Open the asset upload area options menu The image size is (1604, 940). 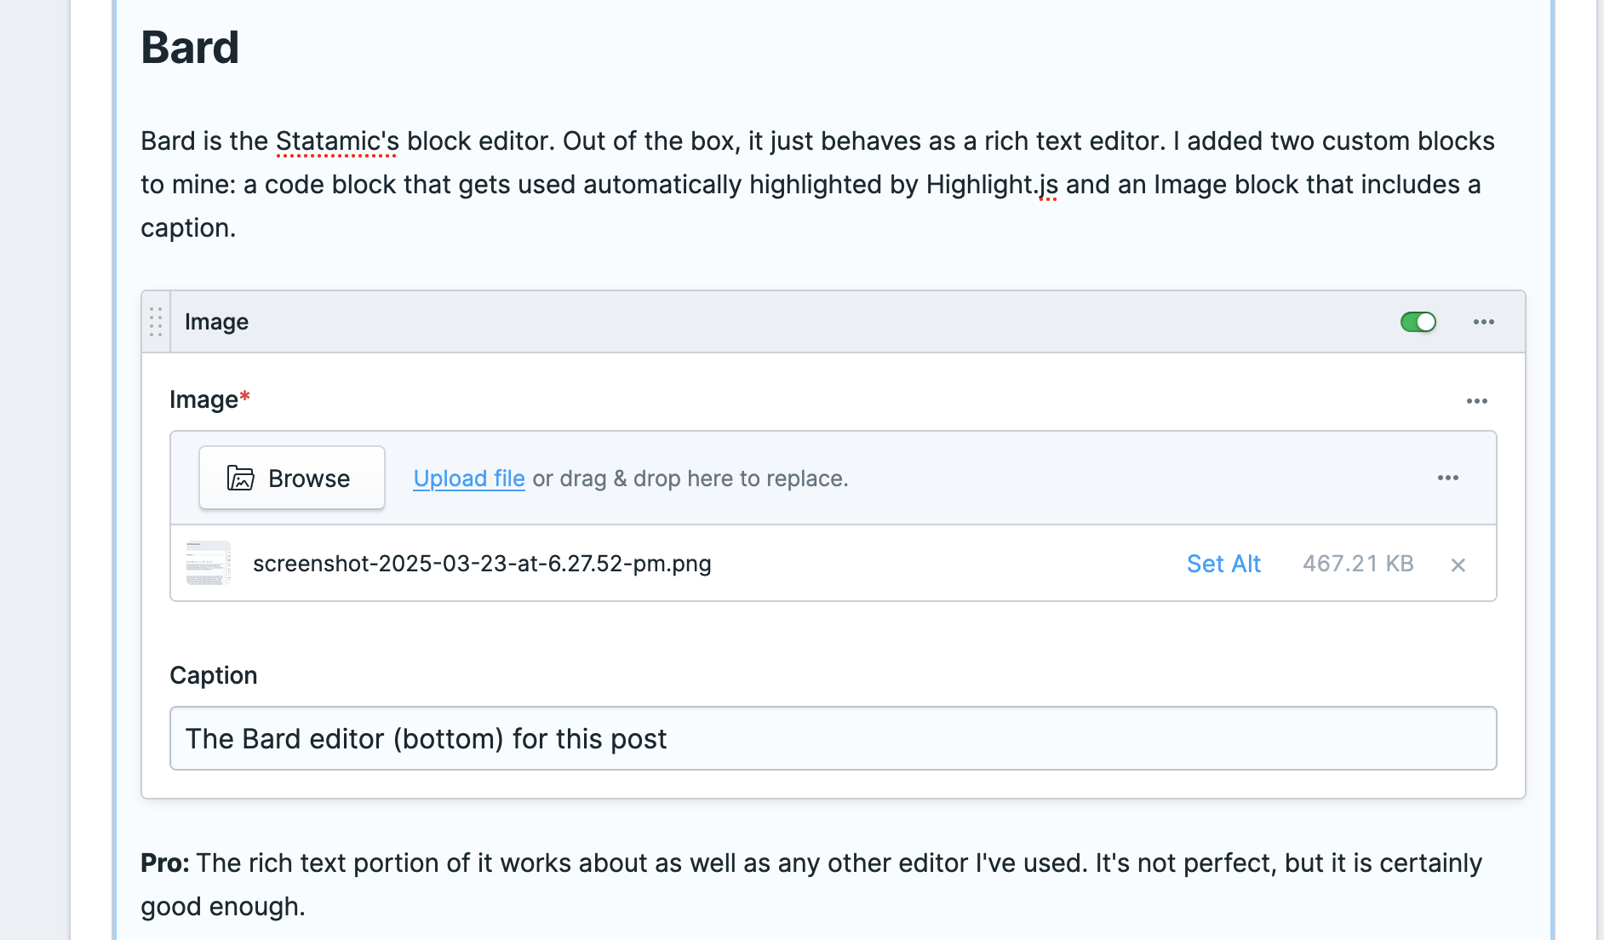pos(1448,478)
